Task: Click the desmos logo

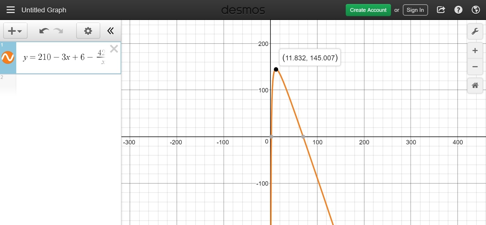Action: 243,10
